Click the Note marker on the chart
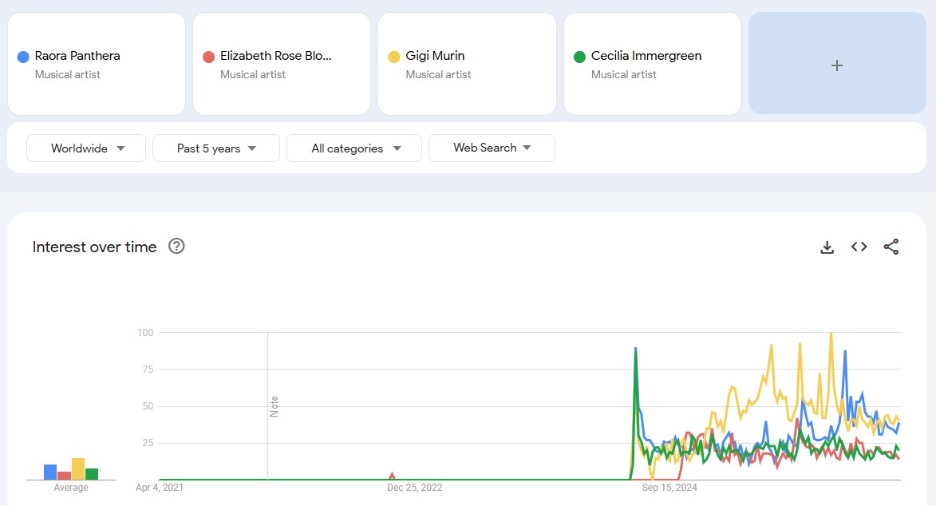The image size is (936, 506). click(x=274, y=406)
